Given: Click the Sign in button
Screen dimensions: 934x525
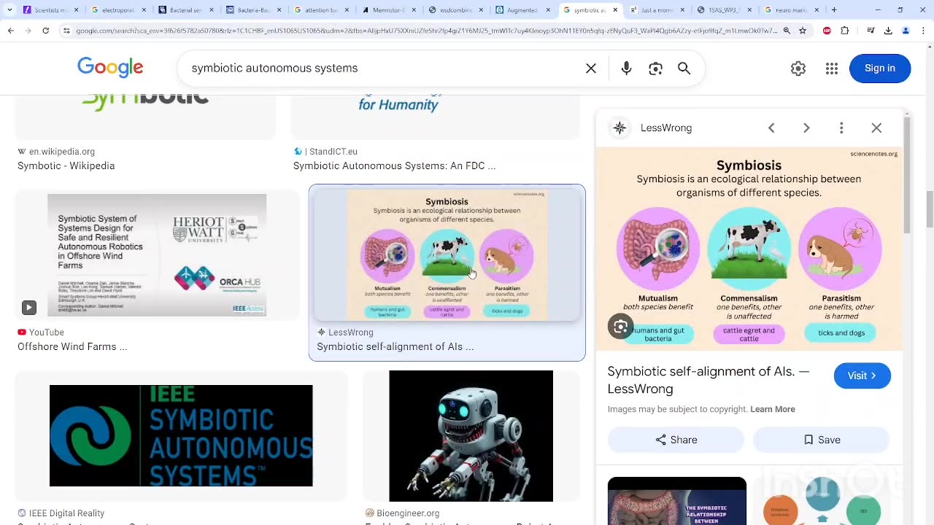Looking at the screenshot, I should point(880,68).
